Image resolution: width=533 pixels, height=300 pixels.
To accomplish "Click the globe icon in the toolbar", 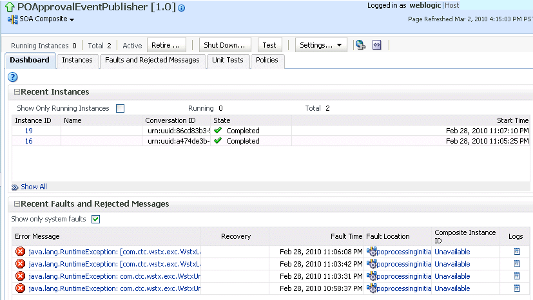I will pyautogui.click(x=360, y=45).
